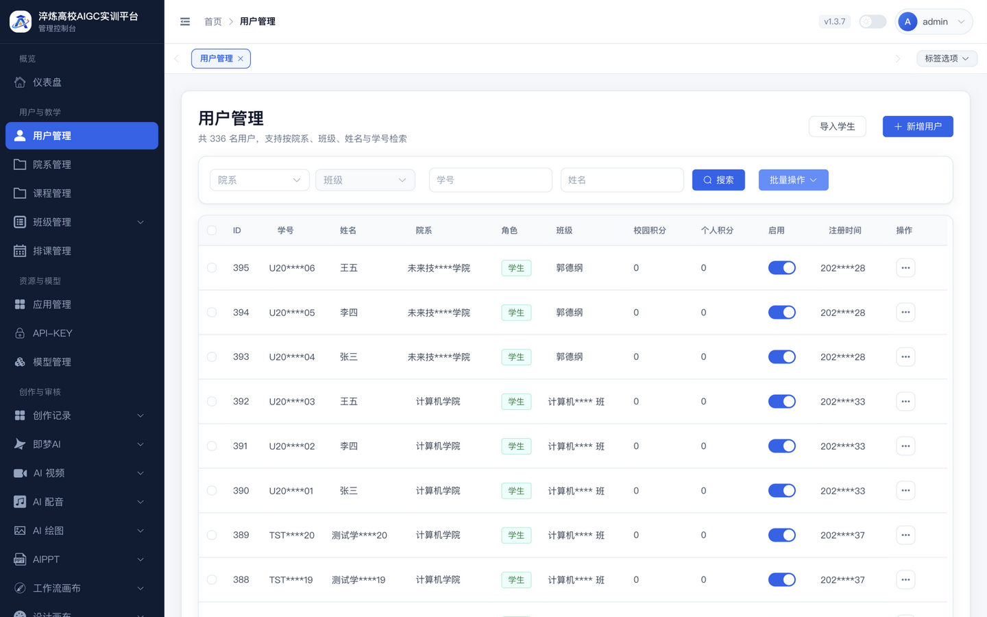Screen dimensions: 987x617
Task: Toggle the theme switch in the header
Action: 873,22
